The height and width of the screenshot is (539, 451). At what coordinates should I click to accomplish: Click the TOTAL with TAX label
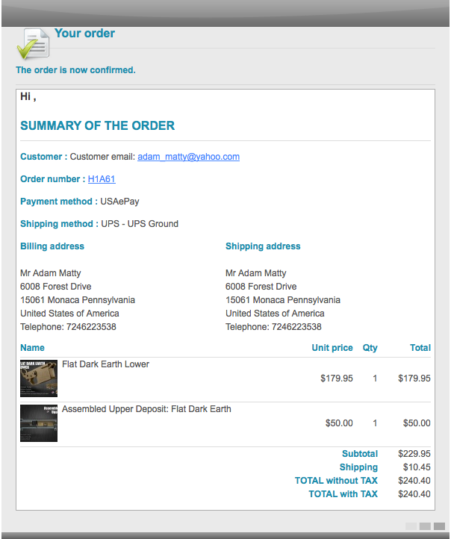coord(343,494)
